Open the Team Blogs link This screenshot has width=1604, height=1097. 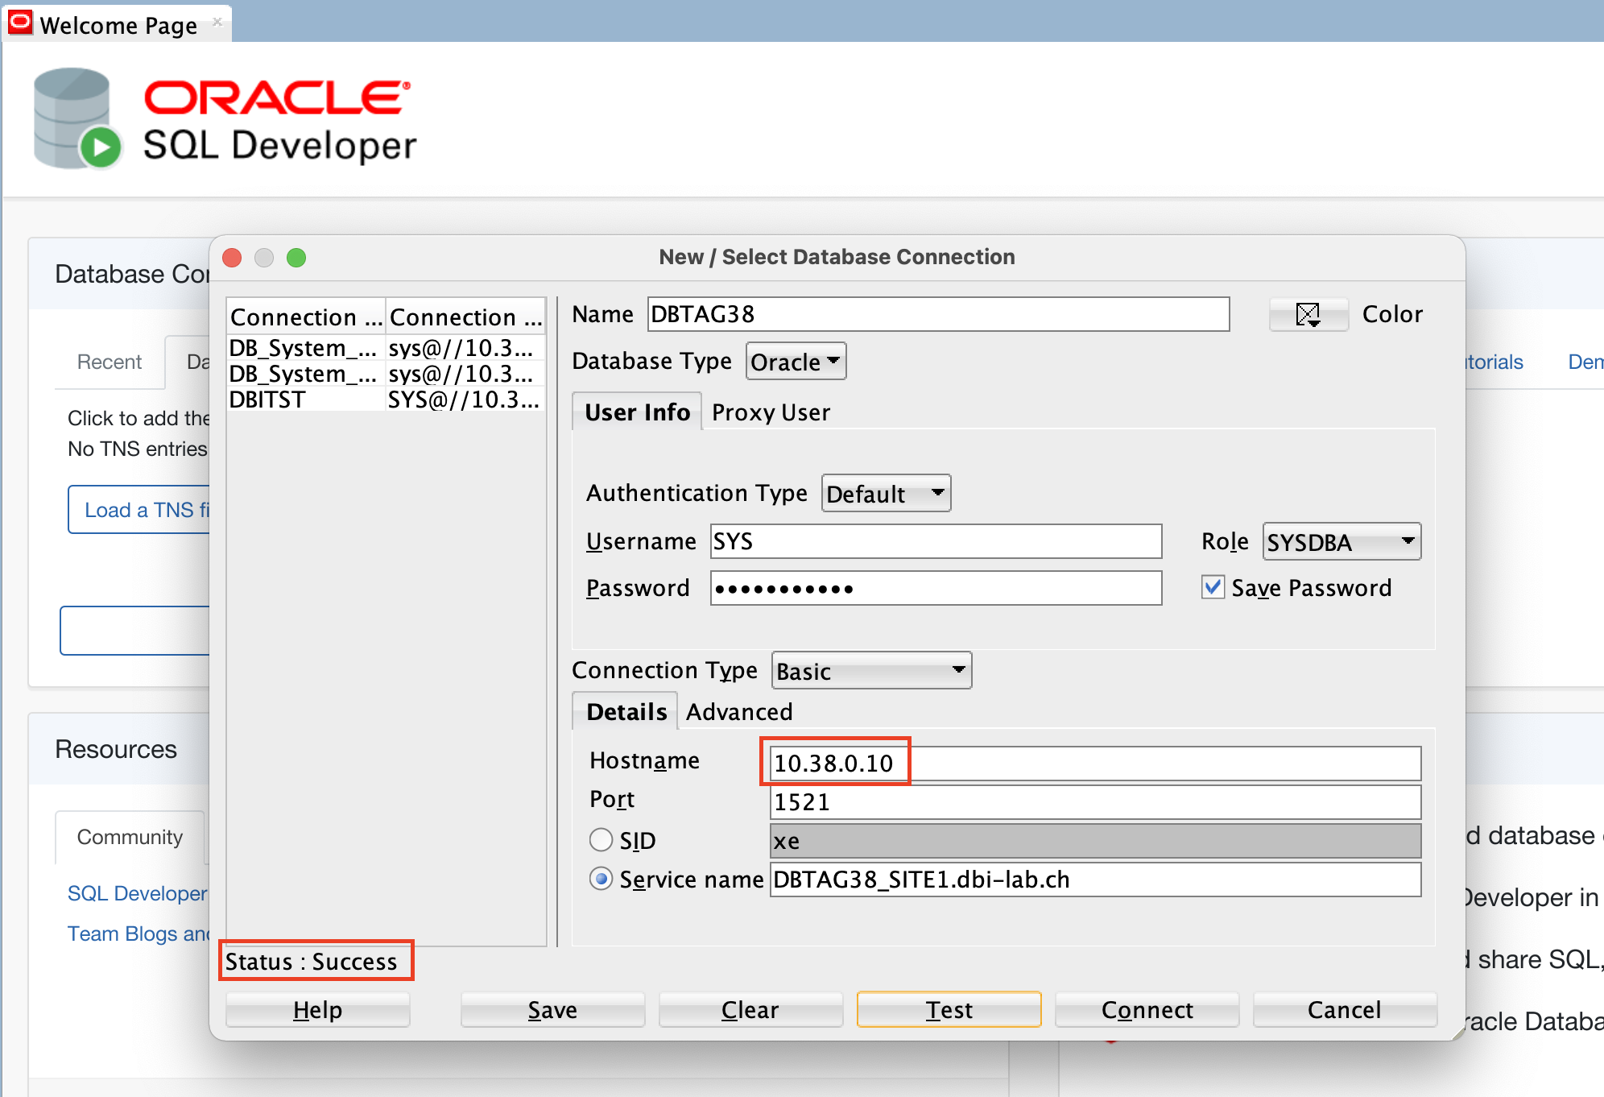point(138,933)
